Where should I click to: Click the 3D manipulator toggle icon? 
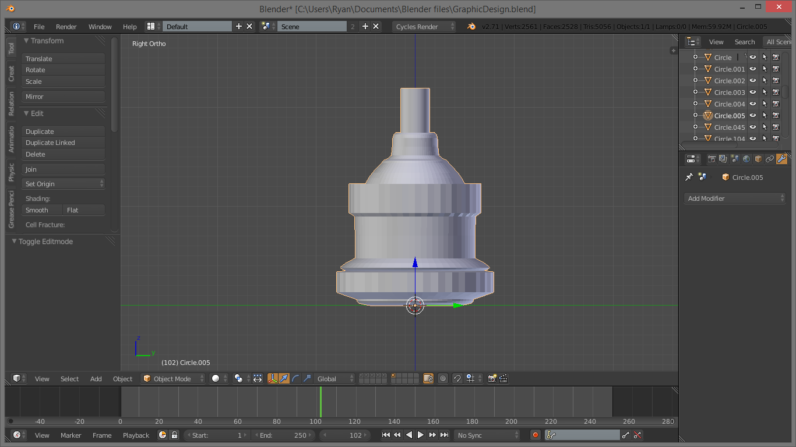click(x=272, y=378)
